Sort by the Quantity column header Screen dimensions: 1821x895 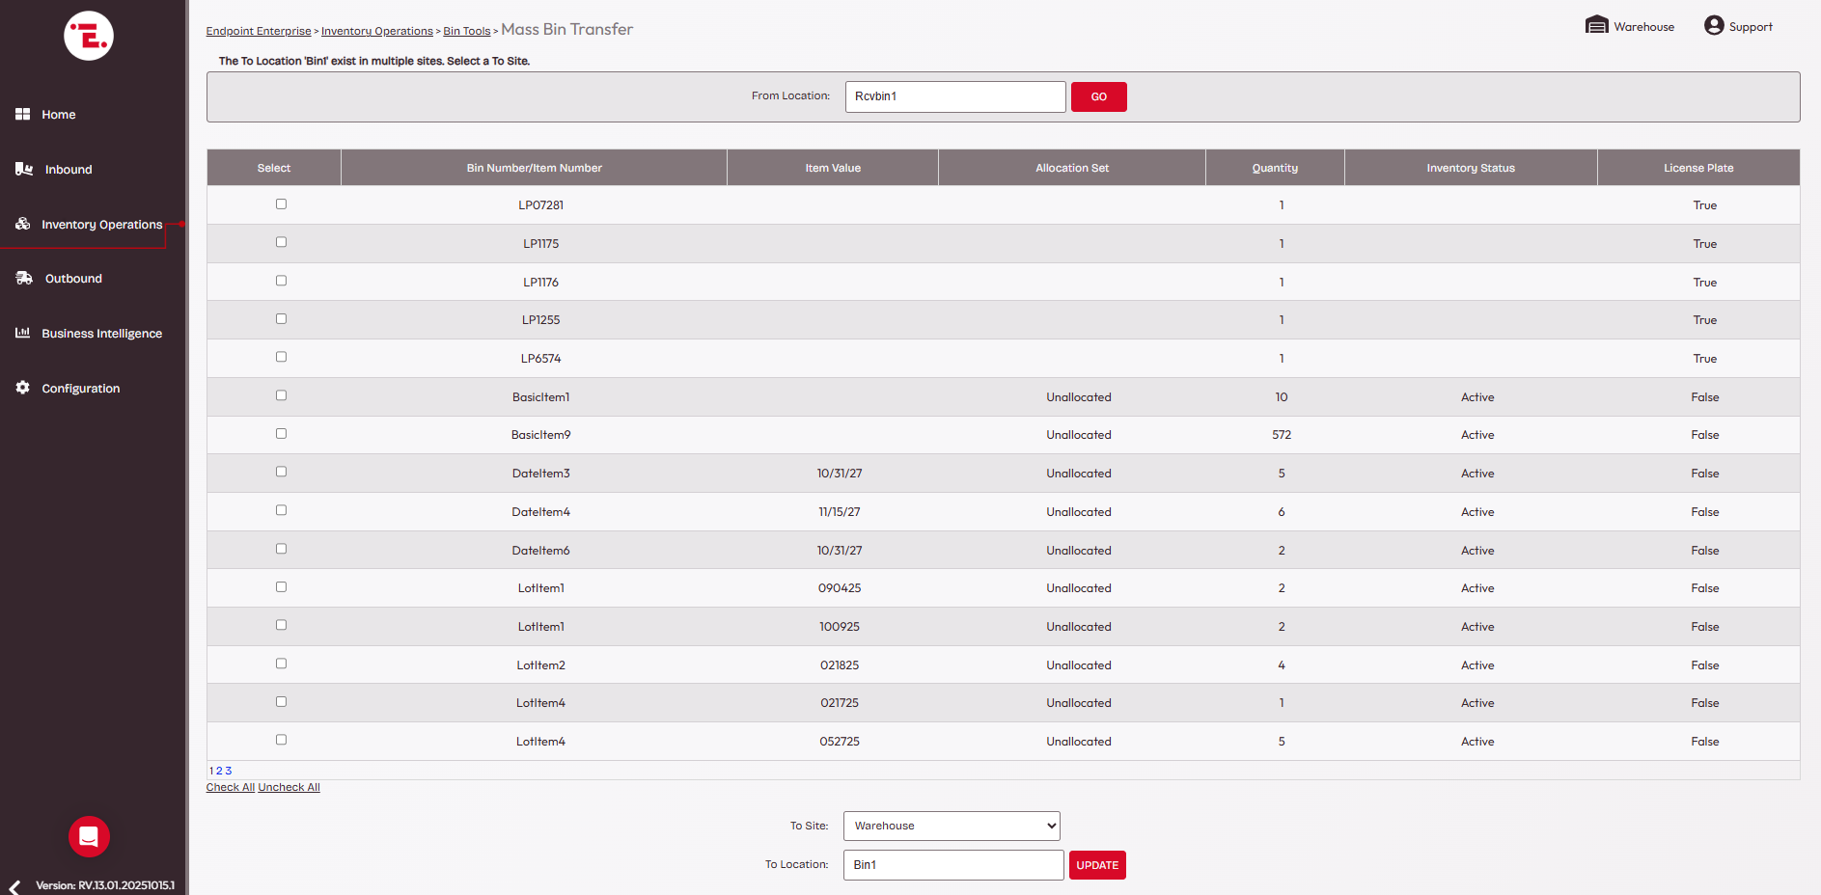point(1275,168)
